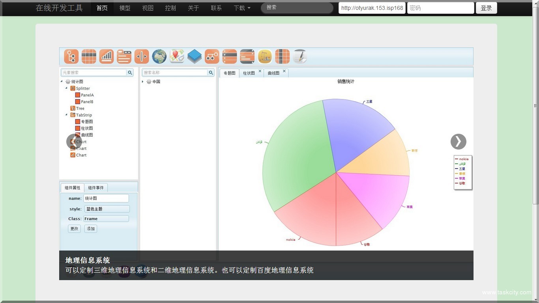Click the dark list rows icon

[247, 56]
